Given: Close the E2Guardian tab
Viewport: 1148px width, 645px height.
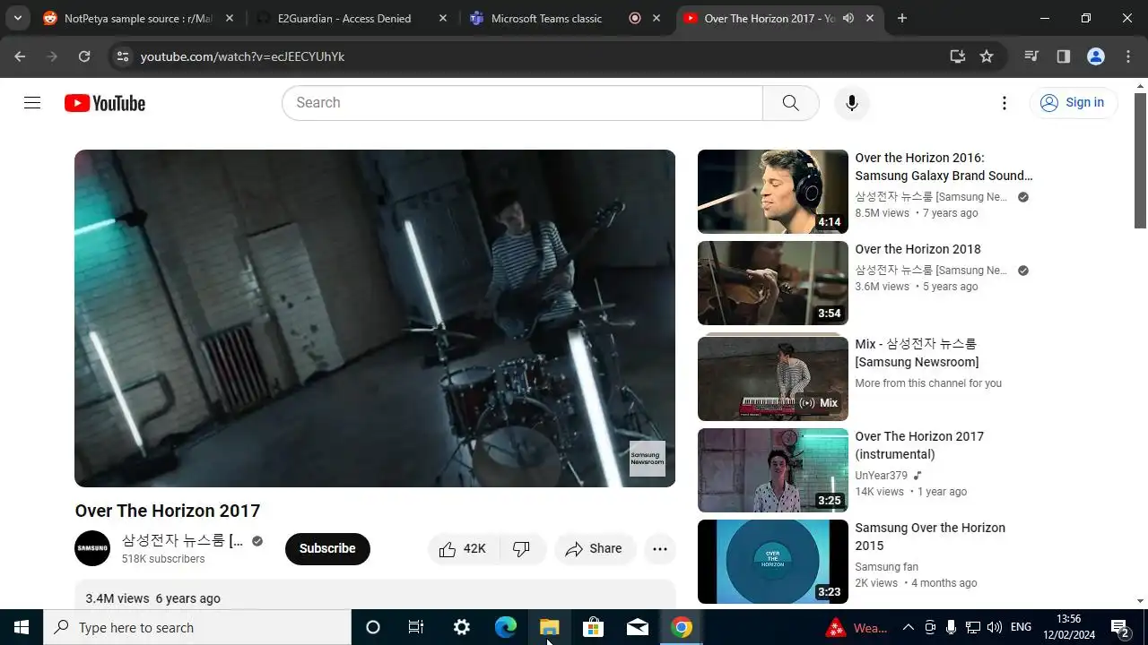Looking at the screenshot, I should 442,18.
